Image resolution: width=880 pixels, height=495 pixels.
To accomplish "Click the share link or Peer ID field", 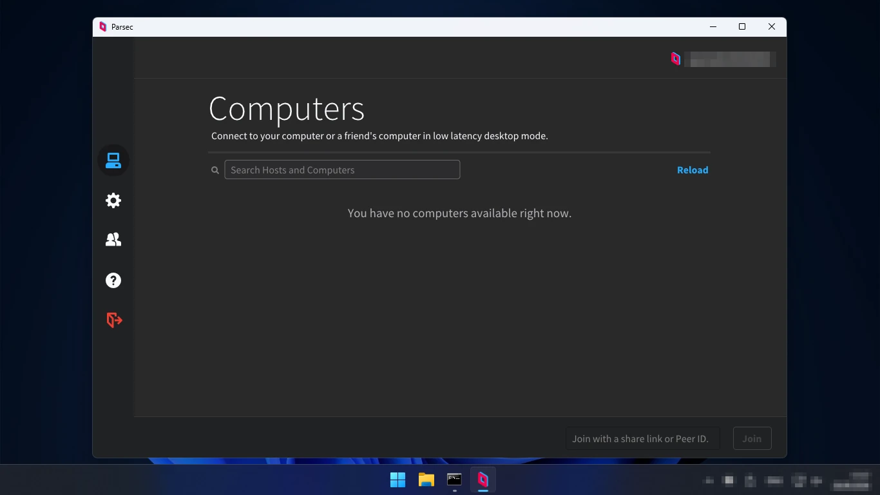I will coord(642,439).
